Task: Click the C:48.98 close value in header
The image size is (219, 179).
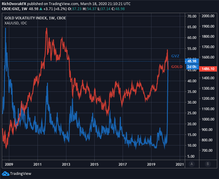Action: point(118,9)
